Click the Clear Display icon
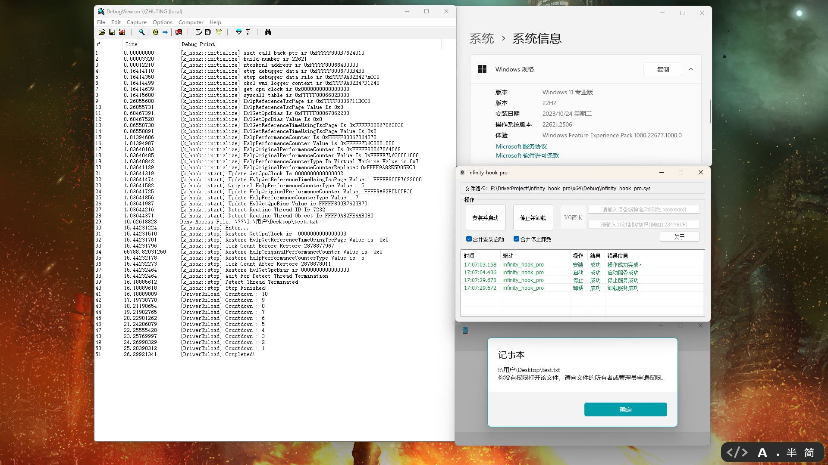Image resolution: width=828 pixels, height=465 pixels. 179,32
